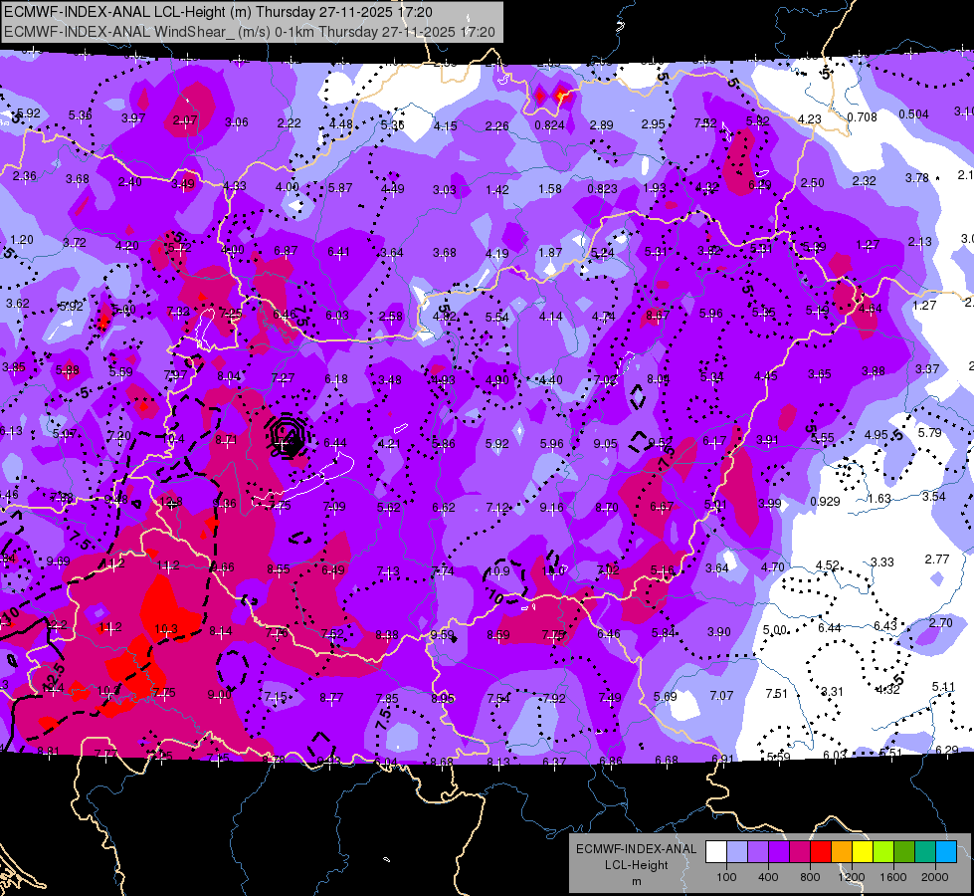Screen dimensions: 974x896
Task: Click the vivid violet legend swatch
Action: point(779,852)
